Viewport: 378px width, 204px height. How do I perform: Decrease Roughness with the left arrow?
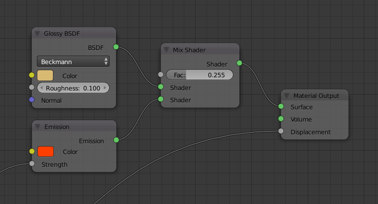(40, 88)
